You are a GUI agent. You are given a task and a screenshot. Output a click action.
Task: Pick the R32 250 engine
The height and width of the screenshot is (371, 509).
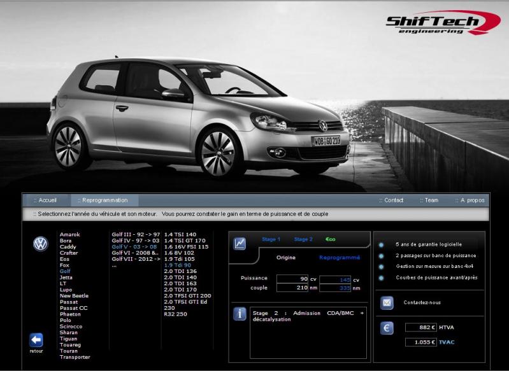176,314
